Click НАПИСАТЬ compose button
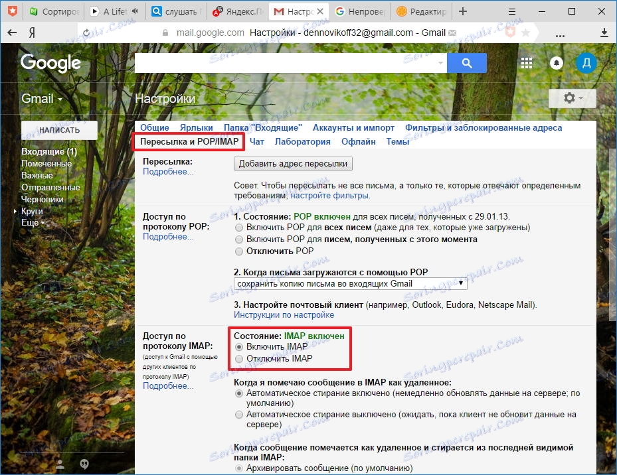617x475 pixels. 59,130
